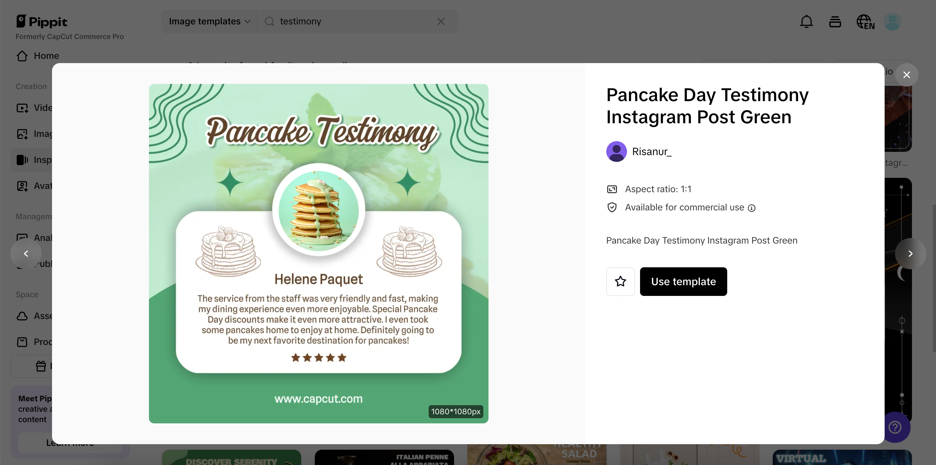Click the Risanur_ profile avatar
The height and width of the screenshot is (465, 936).
616,152
